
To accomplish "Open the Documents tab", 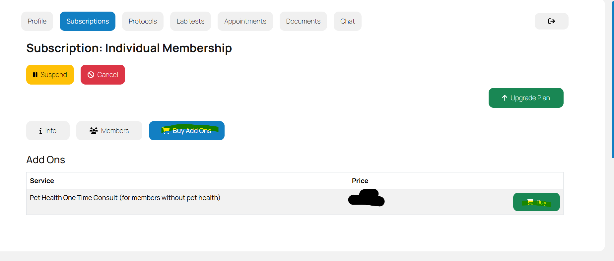I will coord(303,21).
